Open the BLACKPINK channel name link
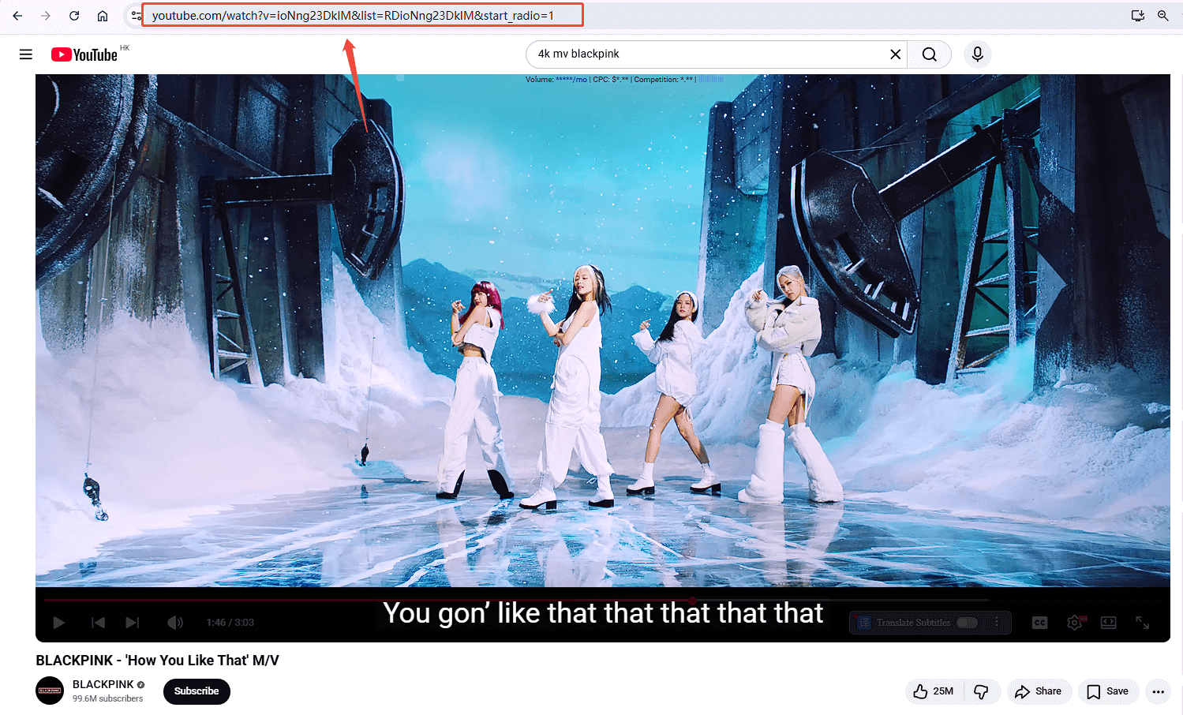Image resolution: width=1183 pixels, height=715 pixels. (x=103, y=684)
